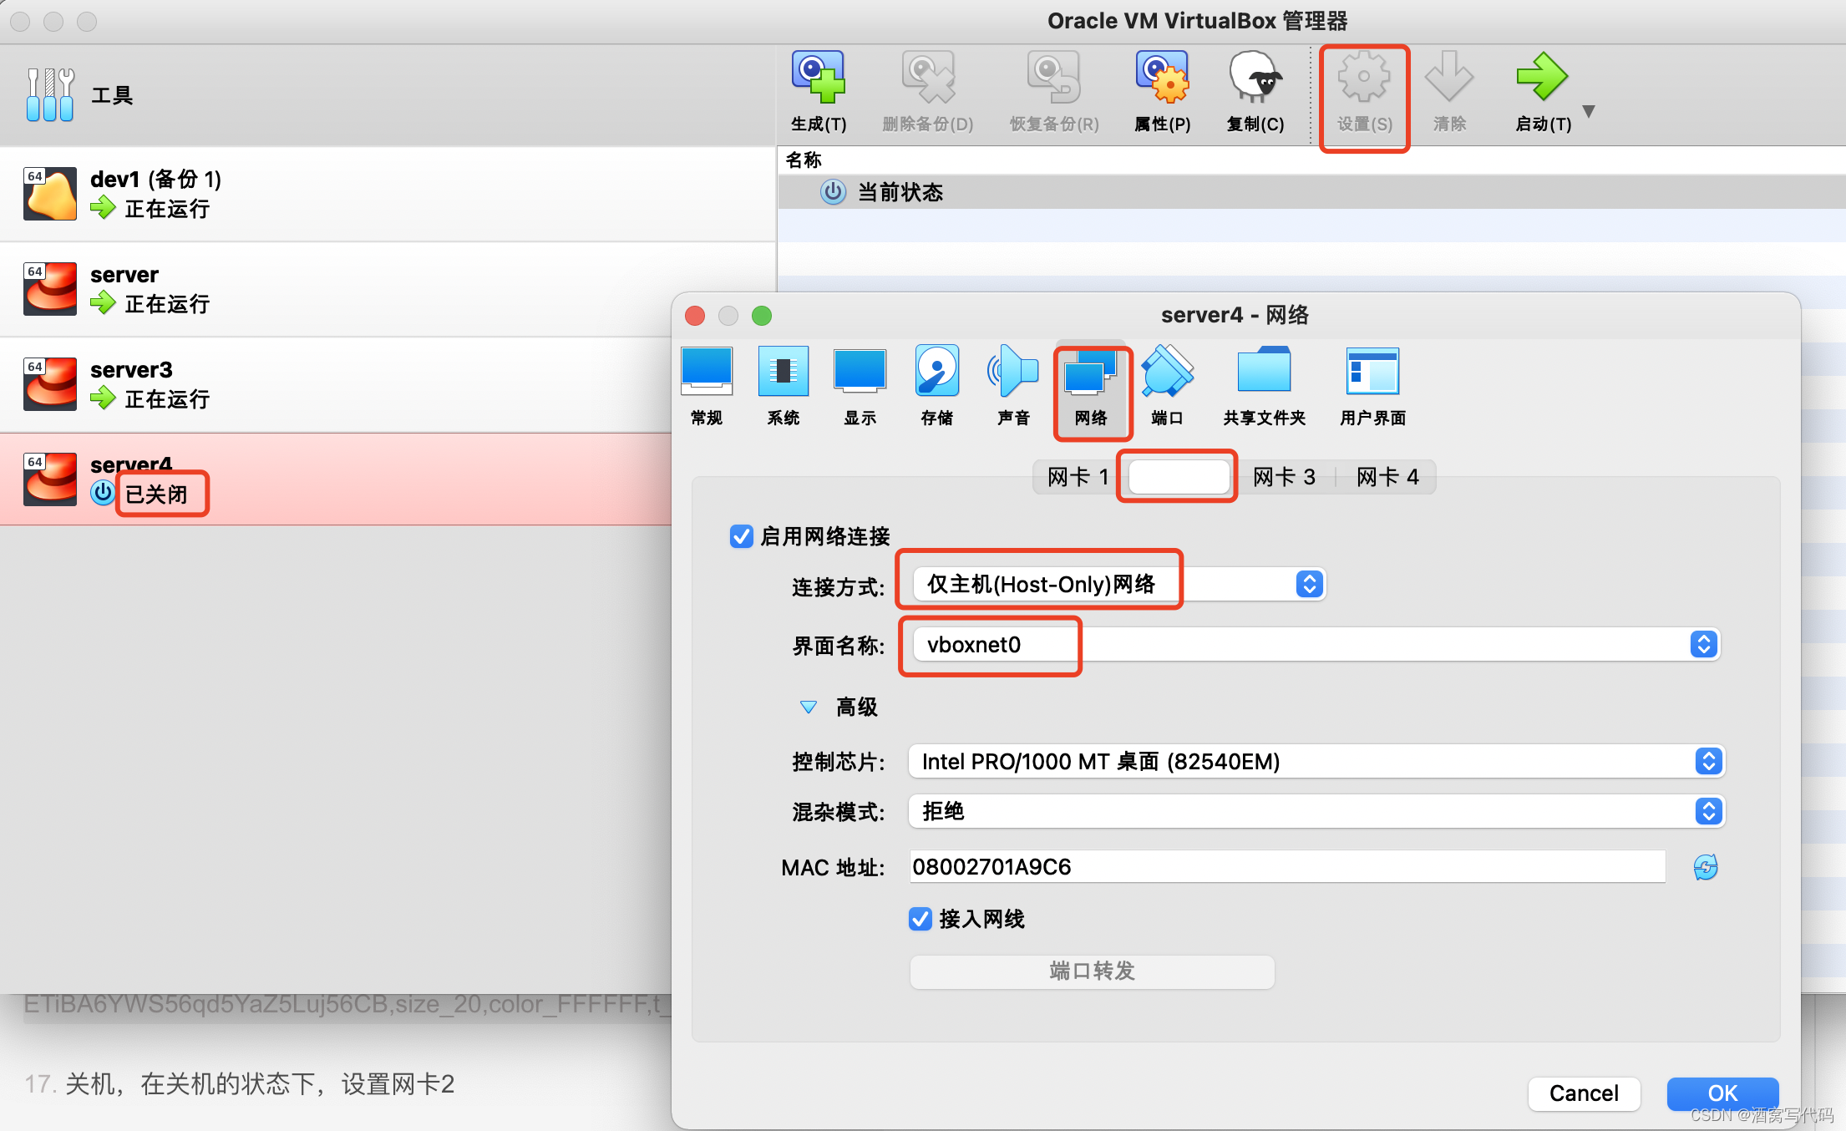
Task: Toggle 启用网络连接 checkbox
Action: point(741,536)
